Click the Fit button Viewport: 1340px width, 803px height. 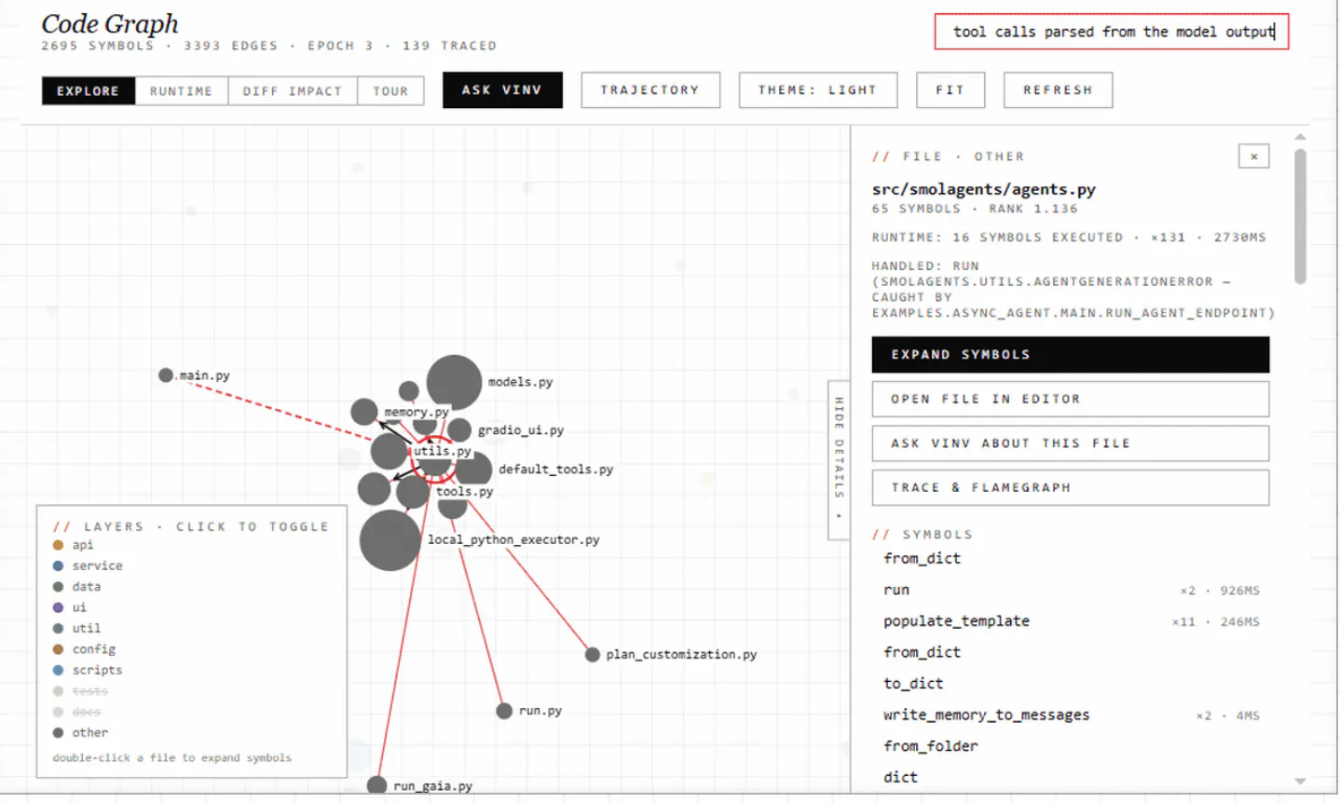950,90
